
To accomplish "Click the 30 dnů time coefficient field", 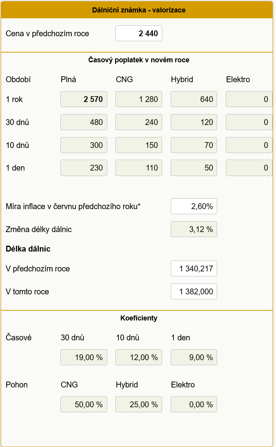I will (x=83, y=357).
